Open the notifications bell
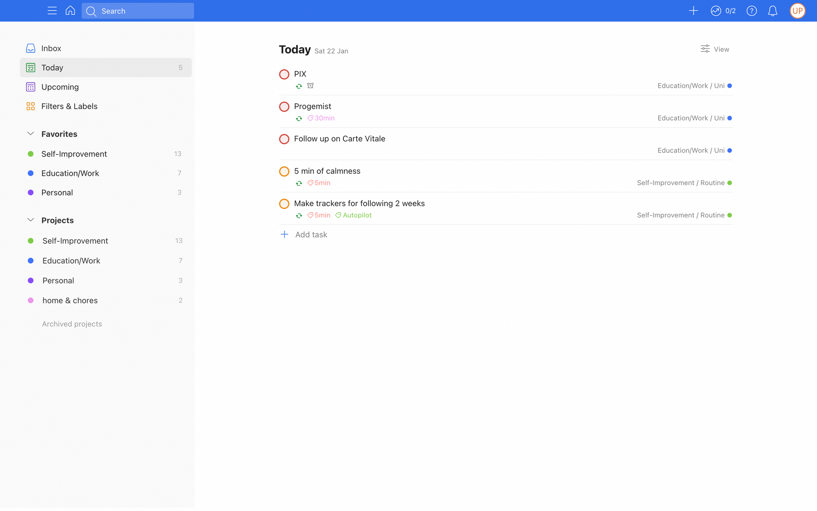 772,11
